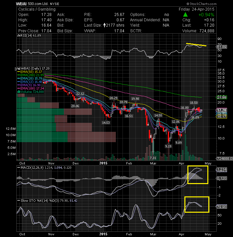The width and height of the screenshot is (233, 237).
Task: Click the P/E value 25.67
Action: [x=119, y=15]
